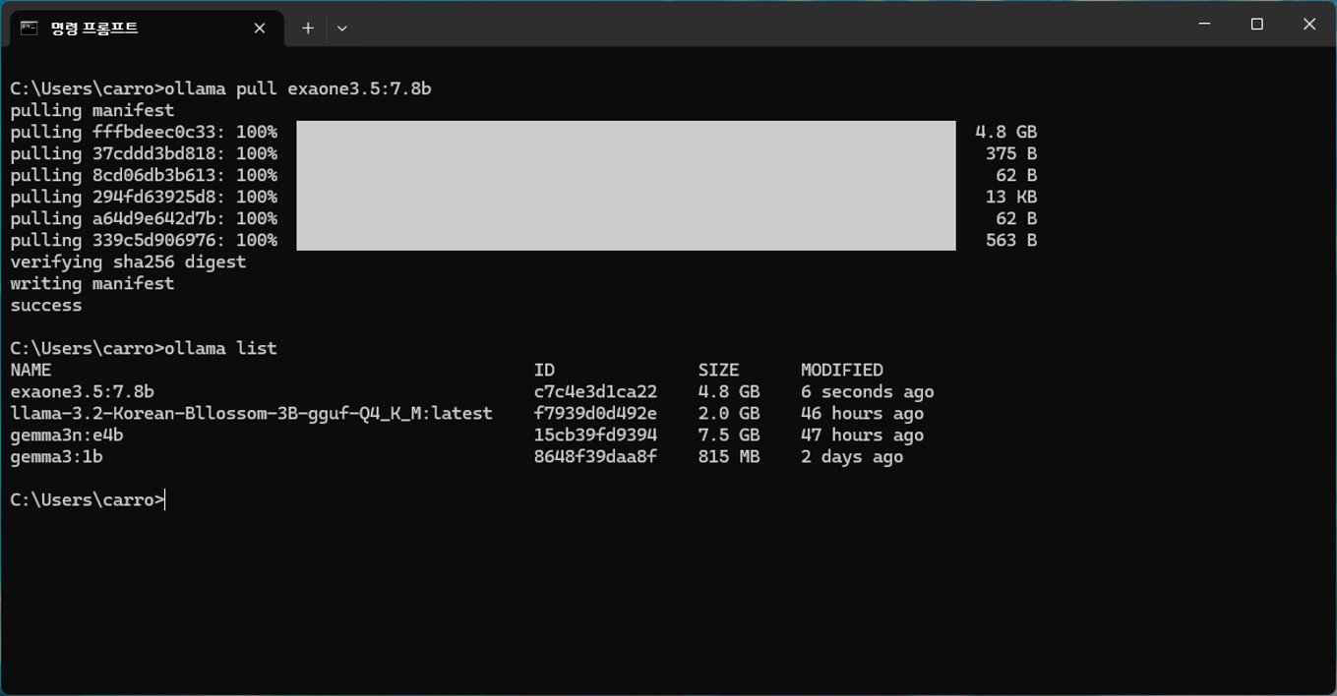Click the exaone3.5:7.8b model name in list

click(82, 391)
